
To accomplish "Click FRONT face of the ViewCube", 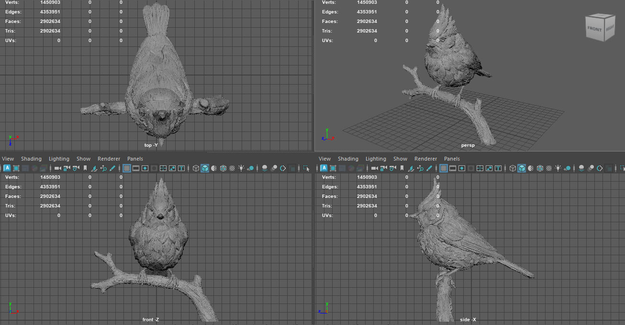I will coord(594,29).
